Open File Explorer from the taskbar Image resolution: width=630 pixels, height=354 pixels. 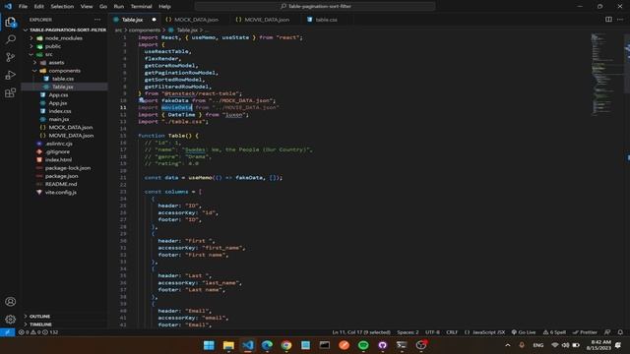[x=228, y=345]
